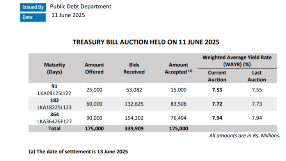This screenshot has width=286, height=161.
Task: Click the Treasury Bill Auction heading
Action: tap(146, 42)
